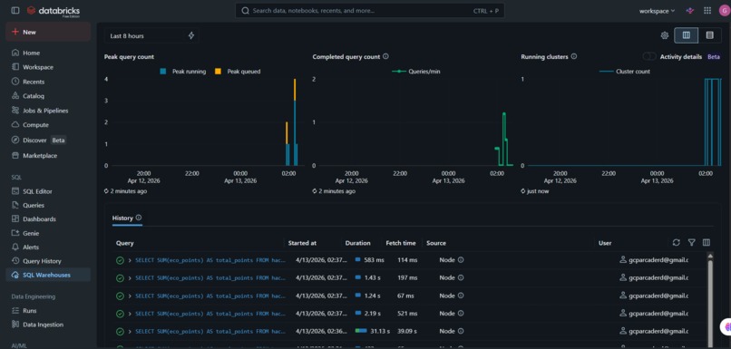Open Runs under Data Engineering
731x349 pixels.
(48, 310)
